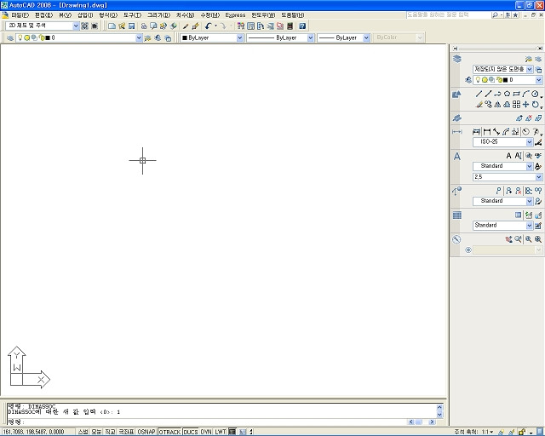Toggle the GRID mode status button
The image size is (545, 436).
click(96, 432)
